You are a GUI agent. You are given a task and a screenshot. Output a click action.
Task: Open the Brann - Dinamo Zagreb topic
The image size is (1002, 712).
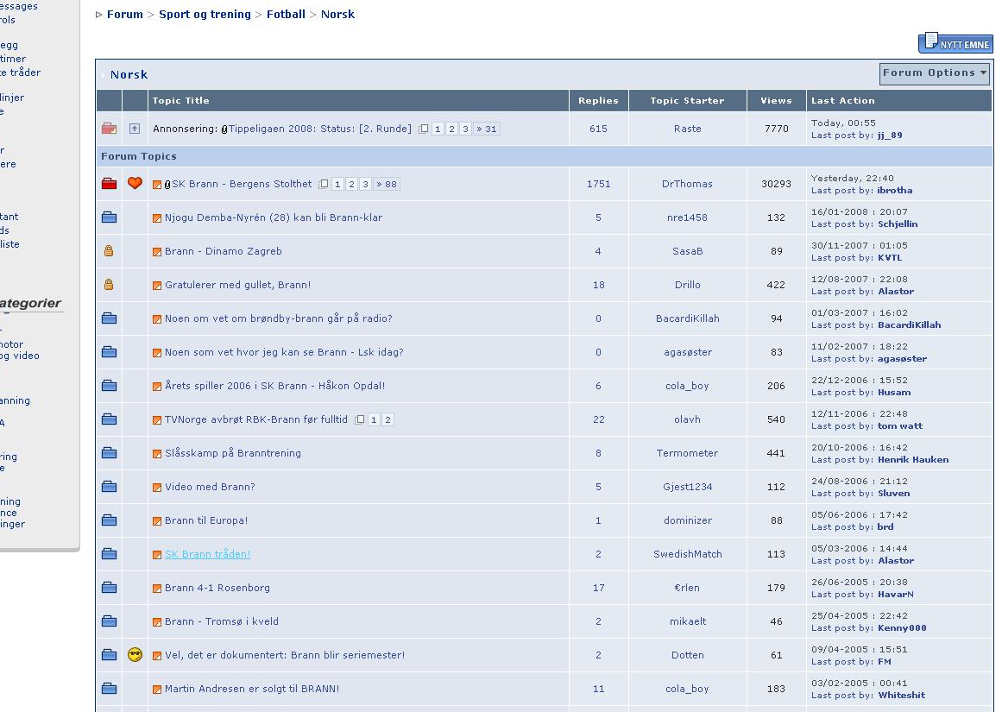tap(223, 251)
